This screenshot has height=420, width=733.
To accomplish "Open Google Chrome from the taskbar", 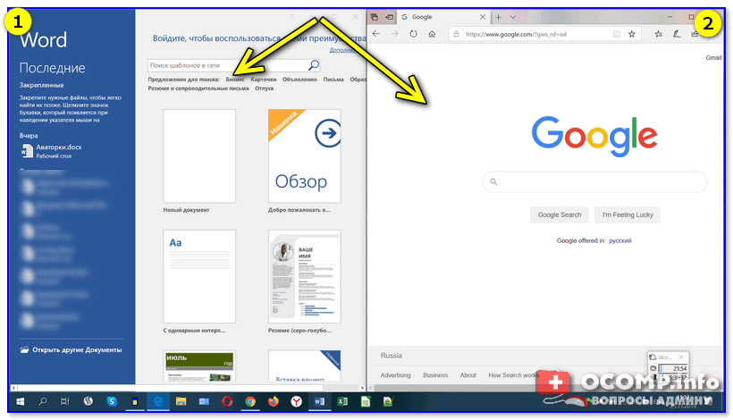I will coord(250,401).
